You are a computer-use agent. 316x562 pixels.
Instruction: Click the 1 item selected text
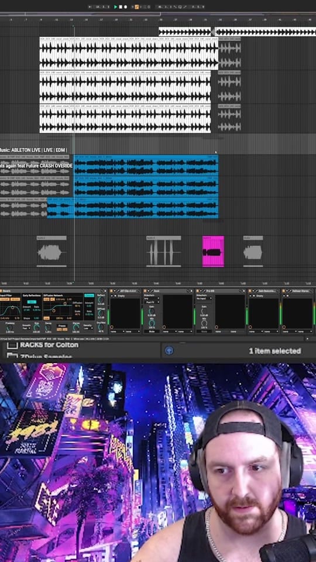pos(275,351)
